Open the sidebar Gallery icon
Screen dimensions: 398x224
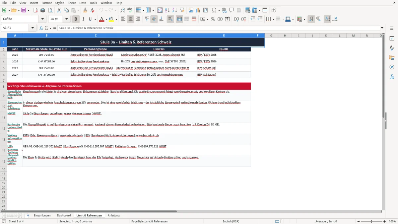pyautogui.click(x=392, y=57)
